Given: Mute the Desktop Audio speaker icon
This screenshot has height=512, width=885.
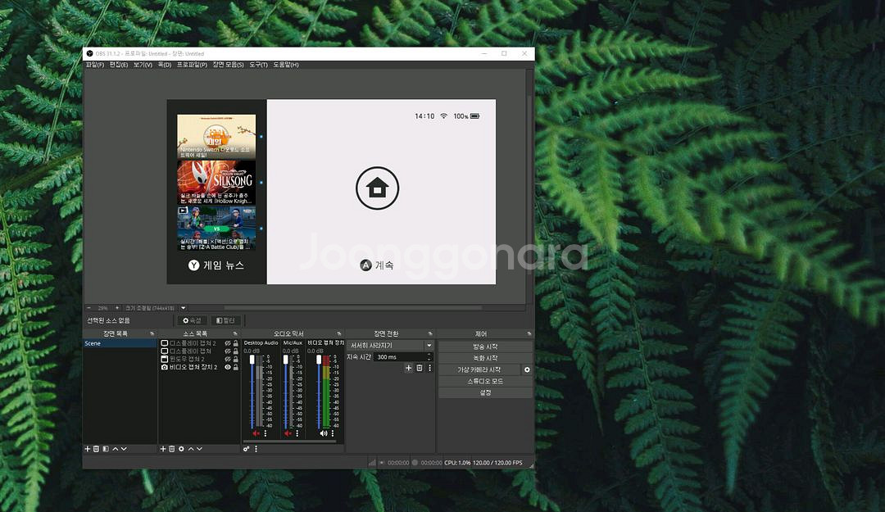Looking at the screenshot, I should pos(256,433).
